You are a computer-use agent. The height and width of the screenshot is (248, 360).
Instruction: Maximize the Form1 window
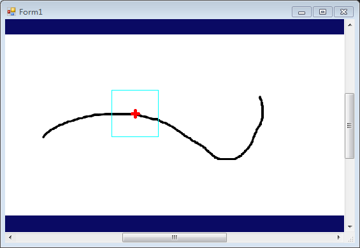(x=322, y=12)
